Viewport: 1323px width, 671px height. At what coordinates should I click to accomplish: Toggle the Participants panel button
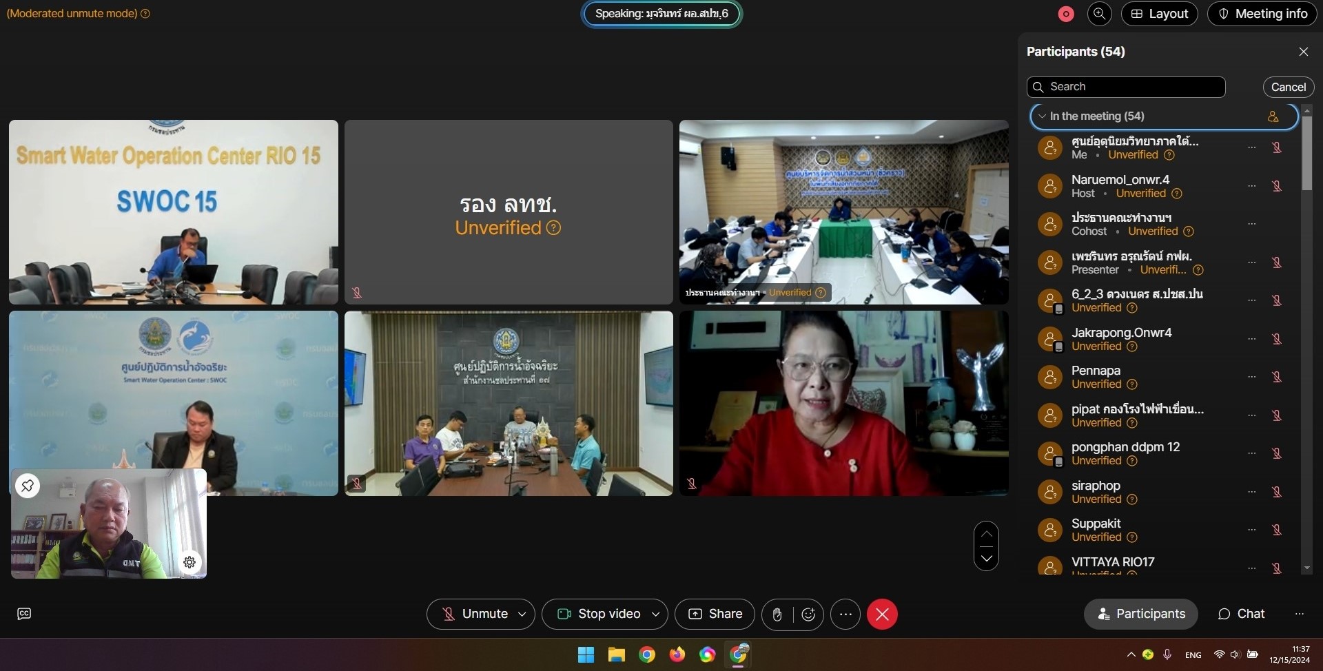coord(1140,614)
